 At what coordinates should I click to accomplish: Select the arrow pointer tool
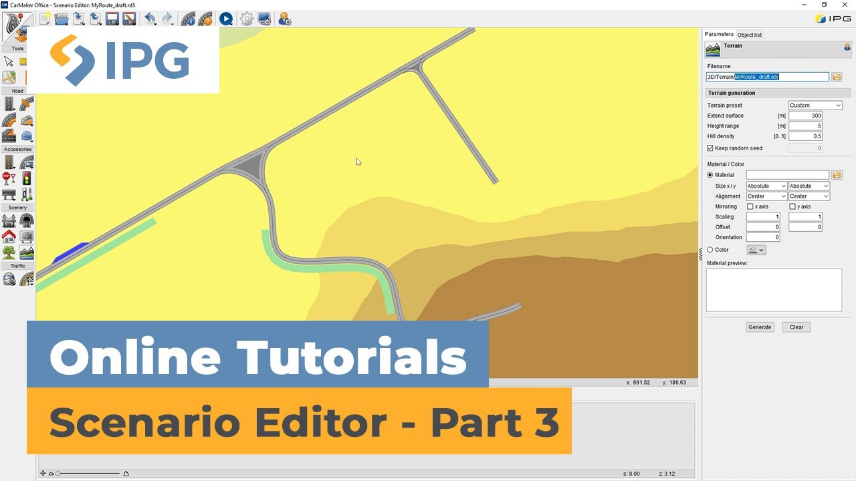pyautogui.click(x=9, y=61)
